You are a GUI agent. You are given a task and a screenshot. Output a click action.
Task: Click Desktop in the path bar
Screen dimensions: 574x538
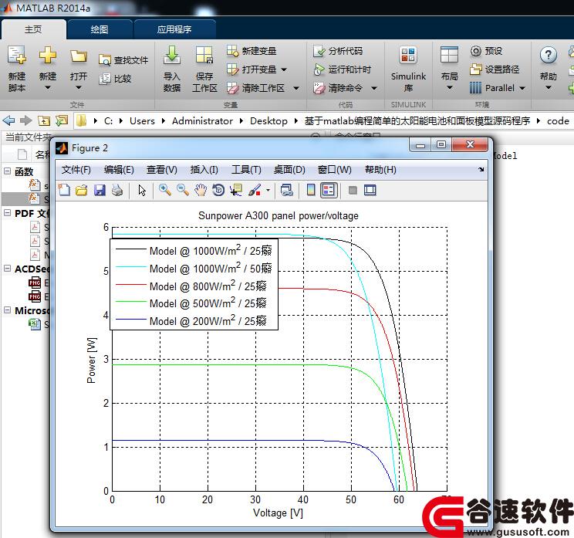(268, 121)
